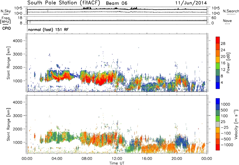
Task: Click the '28' power colorbar tick
Action: pyautogui.click(x=223, y=43)
